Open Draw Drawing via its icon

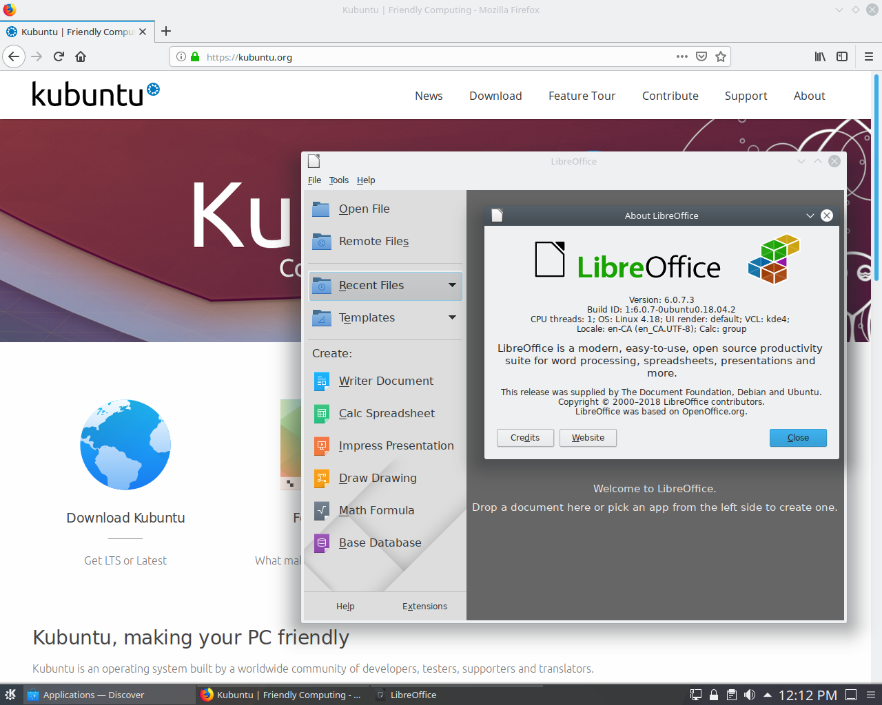pyautogui.click(x=321, y=478)
